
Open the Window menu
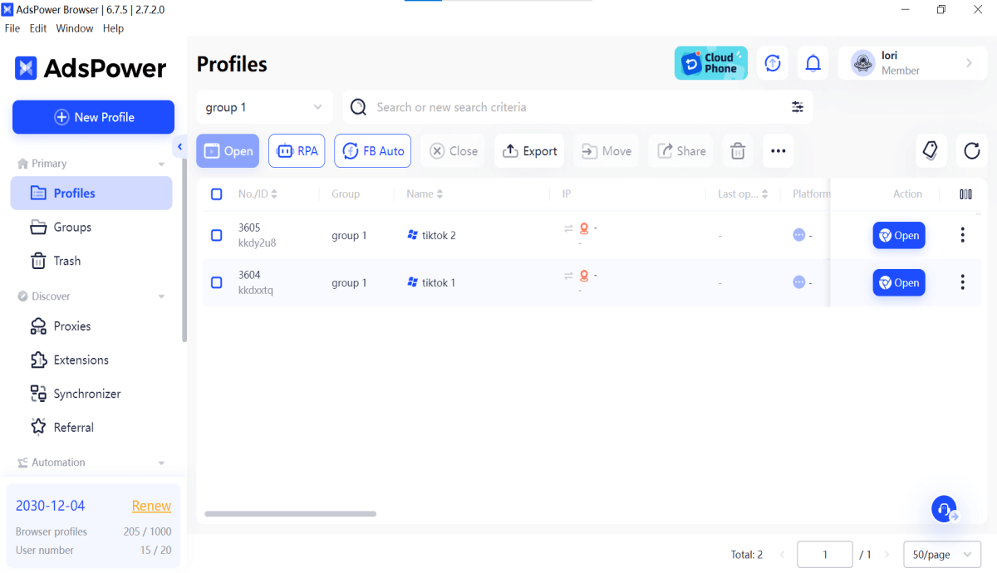tap(74, 28)
